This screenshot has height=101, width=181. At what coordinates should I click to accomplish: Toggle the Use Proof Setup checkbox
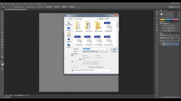pyautogui.click(x=82, y=62)
